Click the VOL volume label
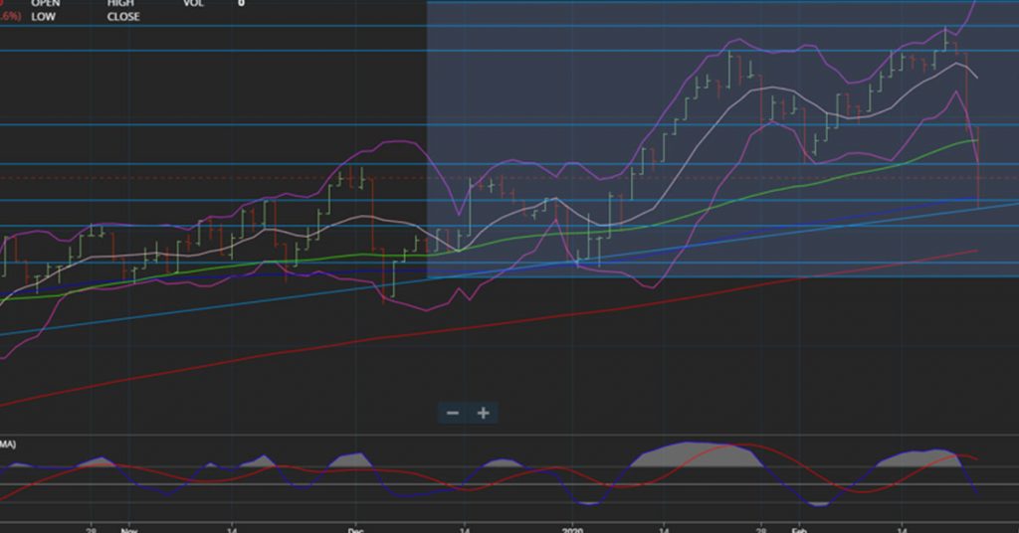The height and width of the screenshot is (533, 1019). point(194,3)
